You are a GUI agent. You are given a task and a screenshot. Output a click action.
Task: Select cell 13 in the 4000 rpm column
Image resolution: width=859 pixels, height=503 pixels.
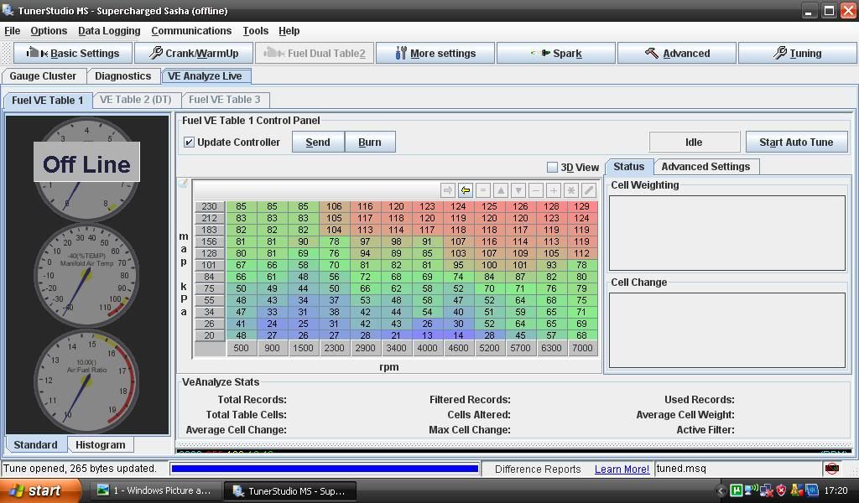point(427,335)
